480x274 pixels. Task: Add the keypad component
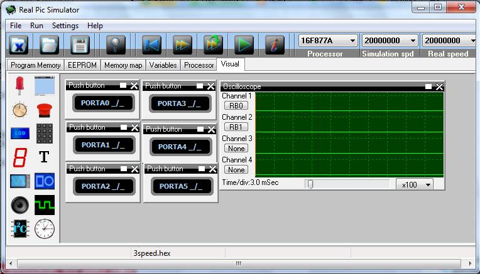45,134
